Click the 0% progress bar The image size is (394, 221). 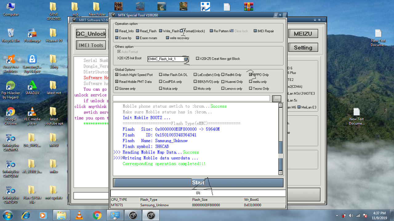[198, 193]
